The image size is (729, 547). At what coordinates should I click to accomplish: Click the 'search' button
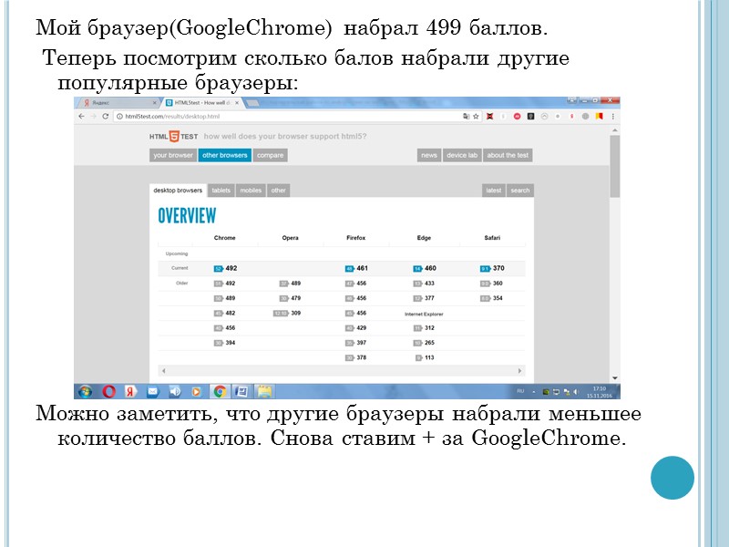(520, 191)
